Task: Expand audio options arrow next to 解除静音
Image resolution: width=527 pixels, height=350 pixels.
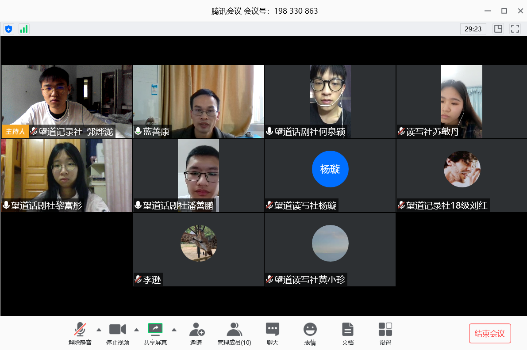Action: (99, 330)
